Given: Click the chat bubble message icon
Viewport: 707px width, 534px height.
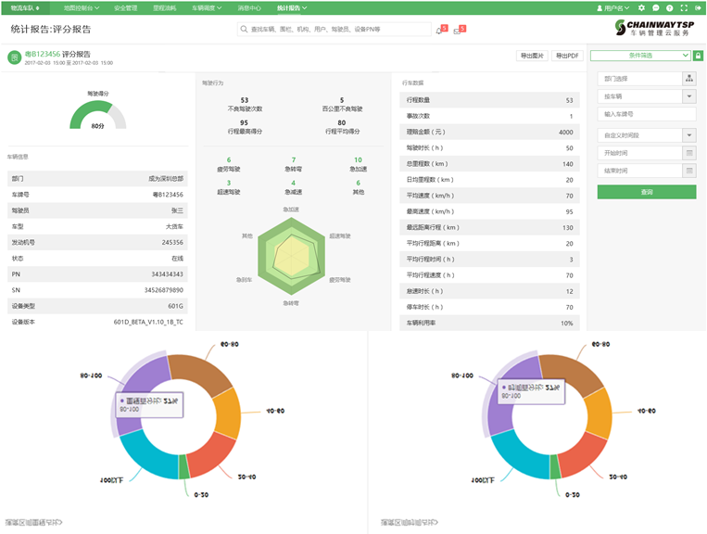Looking at the screenshot, I should pos(656,7).
